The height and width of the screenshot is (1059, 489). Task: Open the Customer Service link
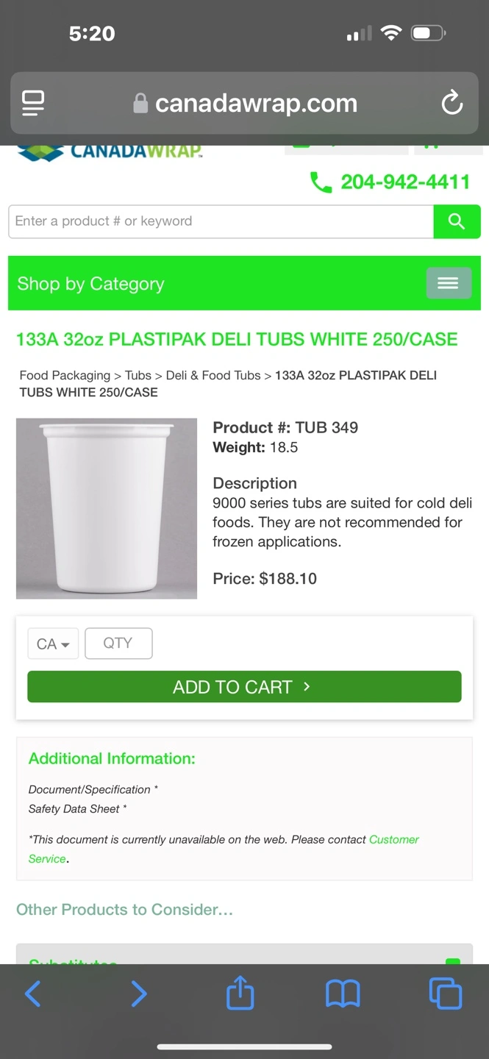tap(393, 840)
